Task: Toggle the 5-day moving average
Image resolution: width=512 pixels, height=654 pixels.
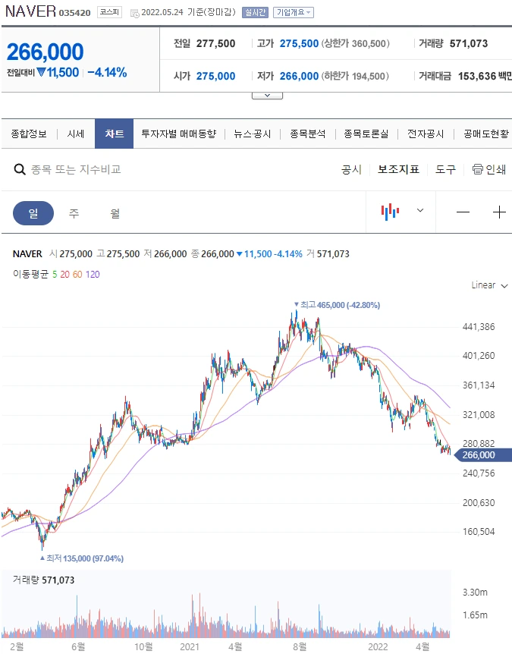Action: pyautogui.click(x=55, y=275)
